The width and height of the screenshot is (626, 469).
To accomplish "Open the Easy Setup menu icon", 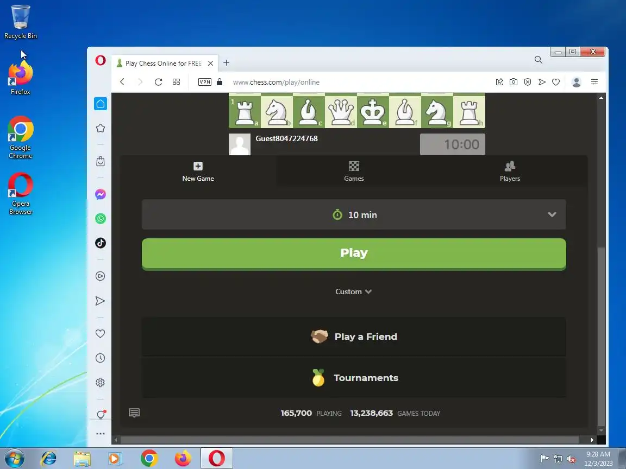I will coord(594,82).
